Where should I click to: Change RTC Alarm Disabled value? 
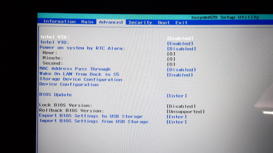pyautogui.click(x=181, y=49)
